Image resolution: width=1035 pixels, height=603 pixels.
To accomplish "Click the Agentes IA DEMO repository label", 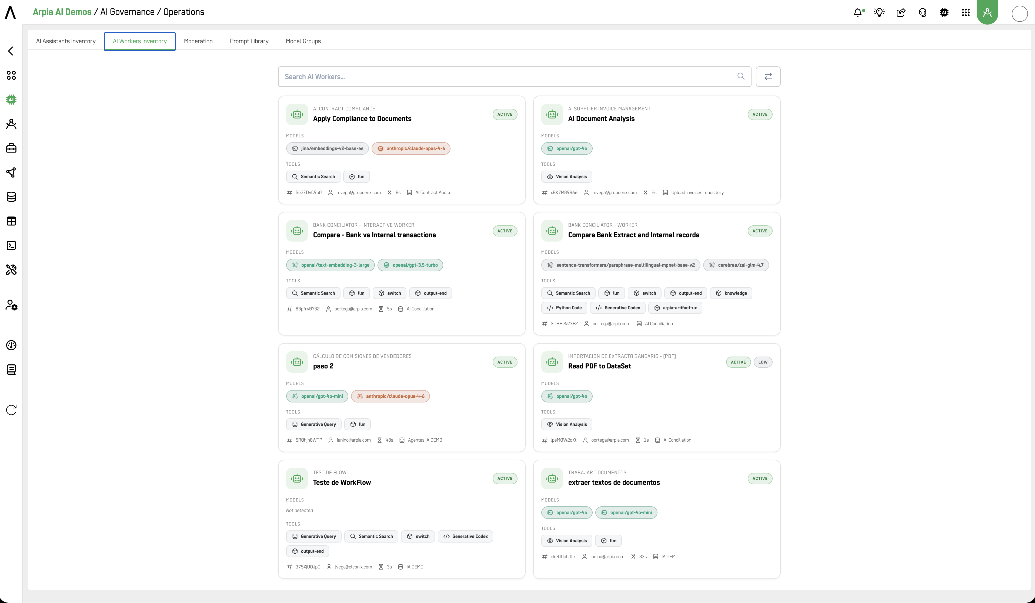I will 425,440.
